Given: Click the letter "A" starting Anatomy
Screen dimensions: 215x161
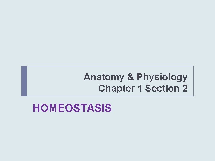Looking at the screenshot, I should [87, 77].
